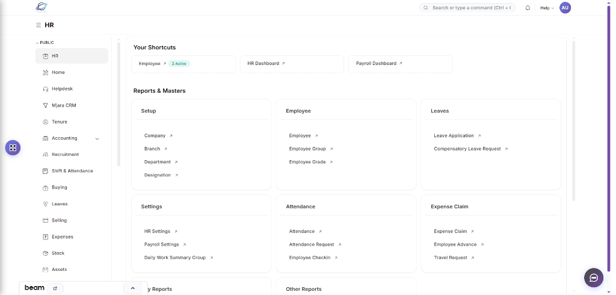Click arrow icon beside Company link
Screen dimensions: 616x295
point(171,135)
